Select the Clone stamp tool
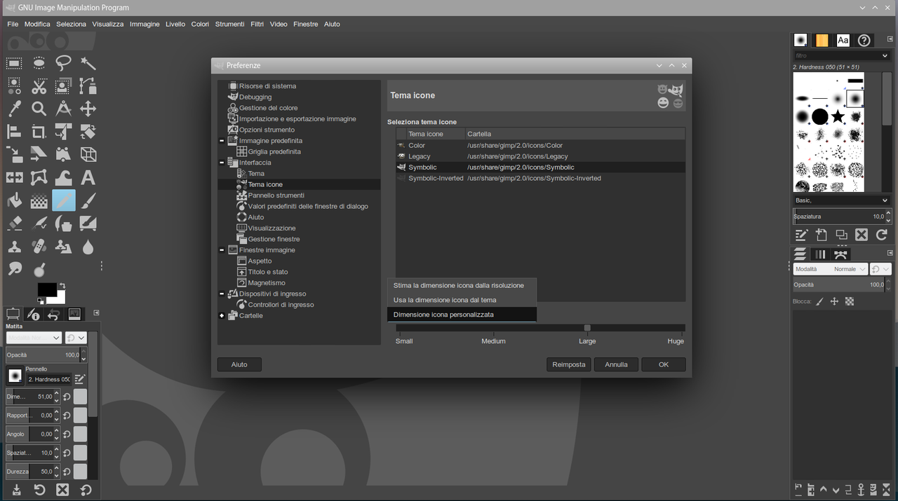This screenshot has width=898, height=501. (x=14, y=247)
